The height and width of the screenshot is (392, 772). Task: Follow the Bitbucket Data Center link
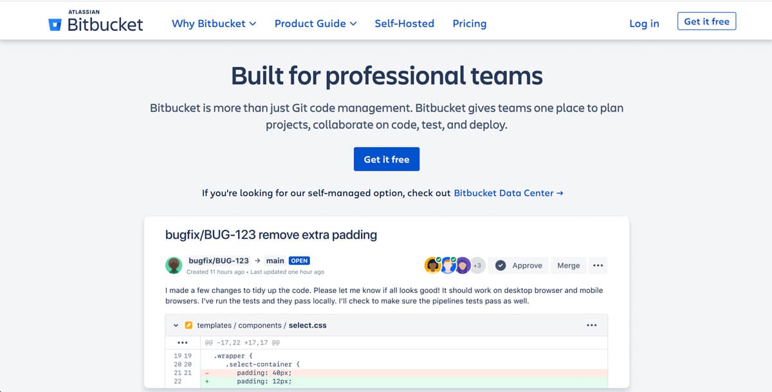[x=508, y=193]
